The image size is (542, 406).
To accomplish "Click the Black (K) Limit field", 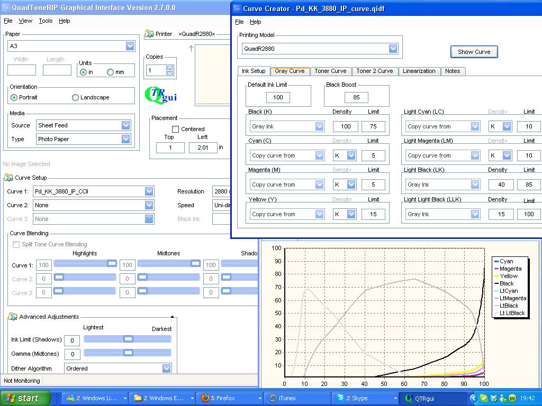I will (x=373, y=126).
